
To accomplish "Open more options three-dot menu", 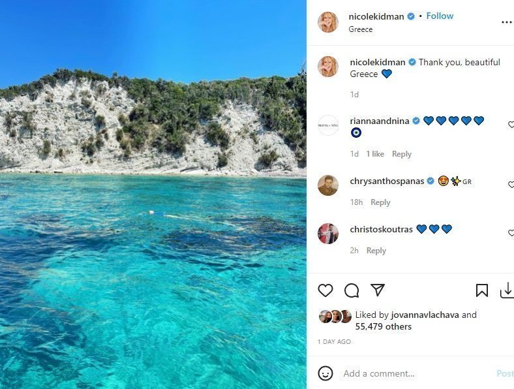I will (x=507, y=22).
